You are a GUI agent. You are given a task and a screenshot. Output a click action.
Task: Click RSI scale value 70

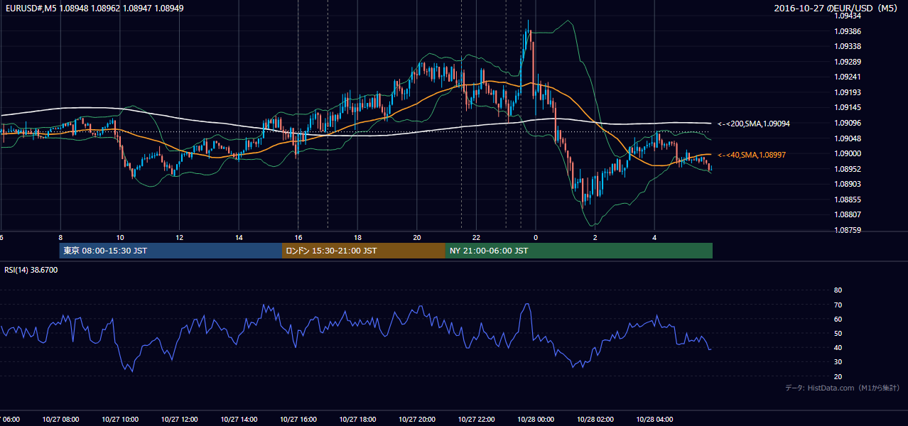point(838,305)
